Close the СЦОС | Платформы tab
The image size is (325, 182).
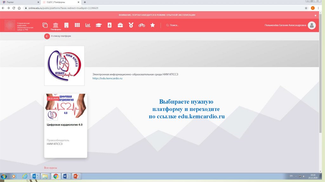click(78, 2)
